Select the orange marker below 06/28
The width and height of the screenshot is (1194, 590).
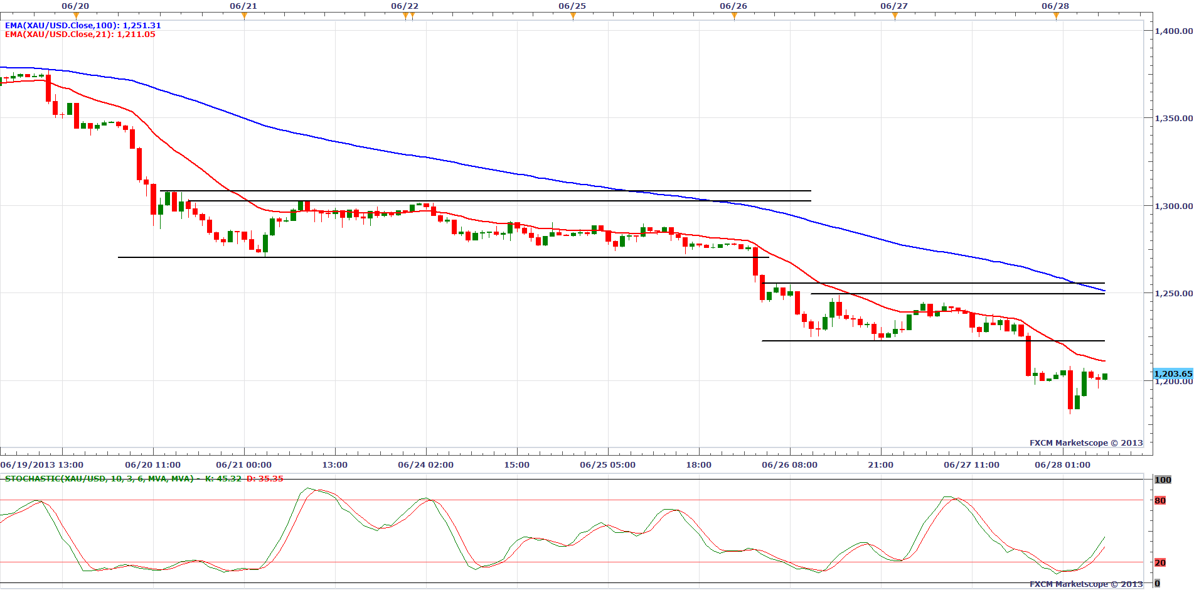1056,16
